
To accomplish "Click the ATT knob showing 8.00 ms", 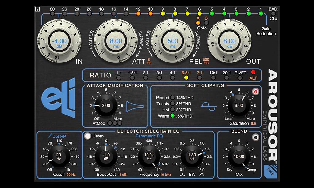I will point(116,41).
